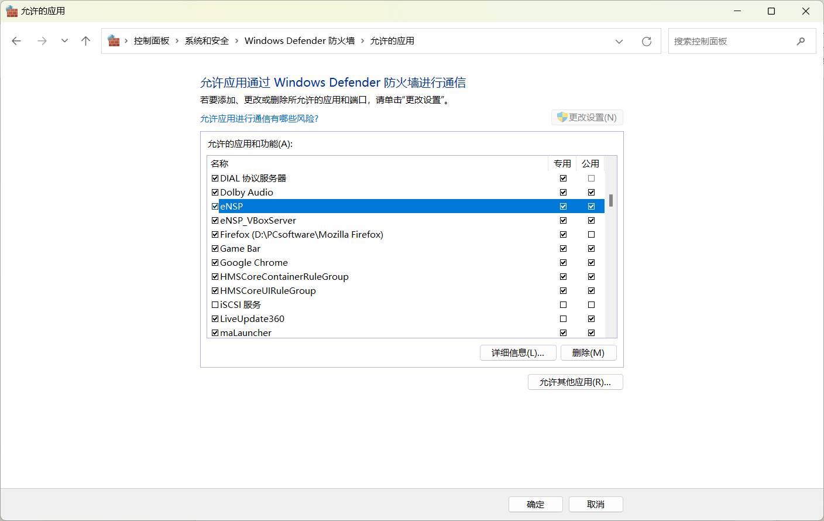Select the Google Chrome row text
This screenshot has height=521, width=824.
point(254,263)
